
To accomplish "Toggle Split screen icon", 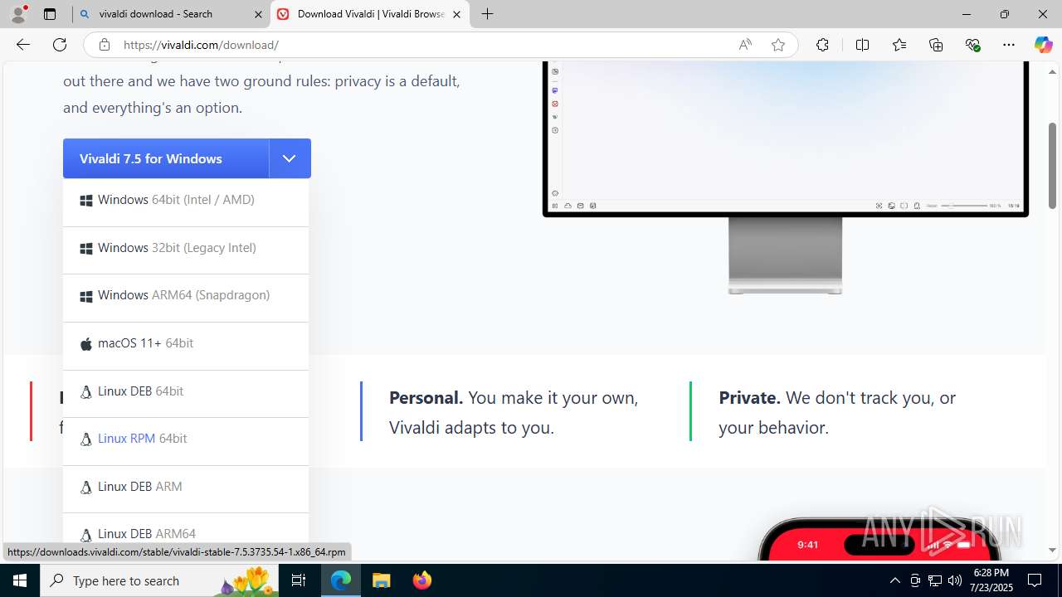I will [862, 45].
